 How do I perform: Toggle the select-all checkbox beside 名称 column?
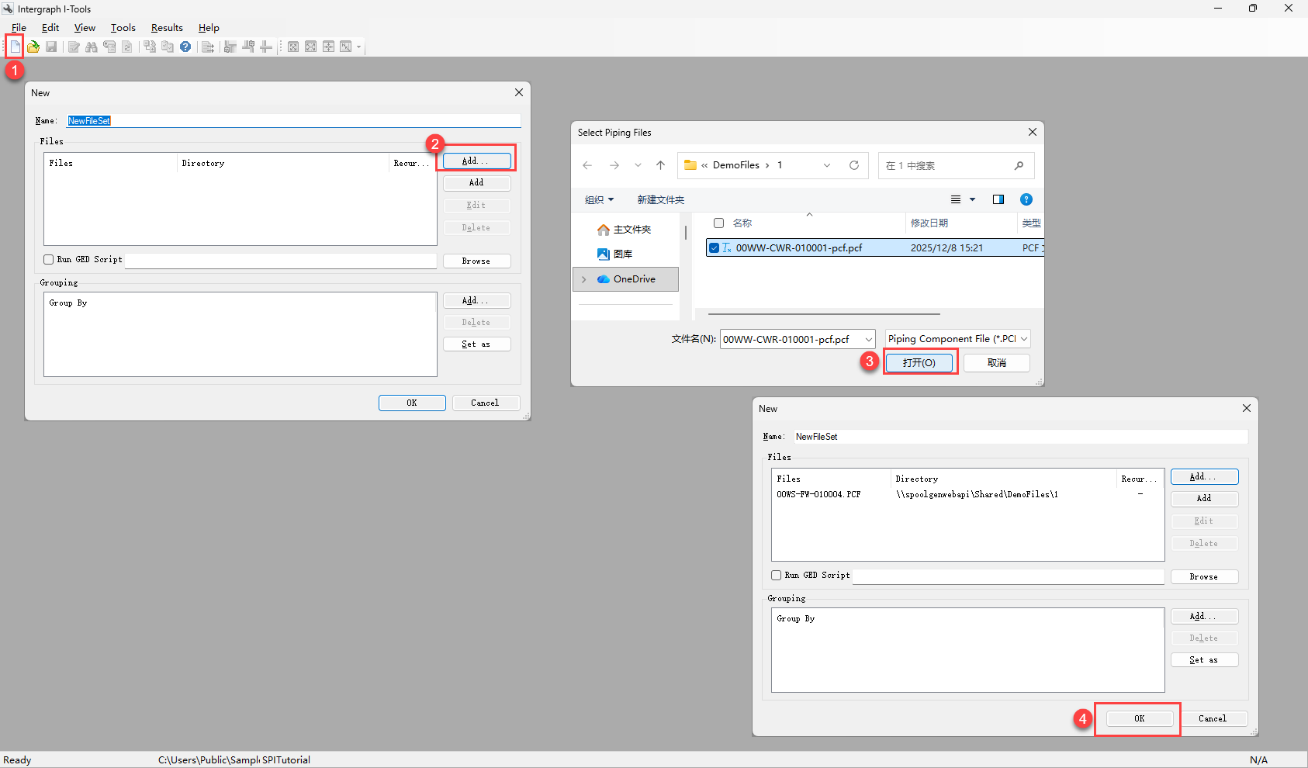coord(718,223)
